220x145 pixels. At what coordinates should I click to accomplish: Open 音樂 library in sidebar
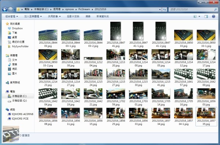click(x=12, y=64)
